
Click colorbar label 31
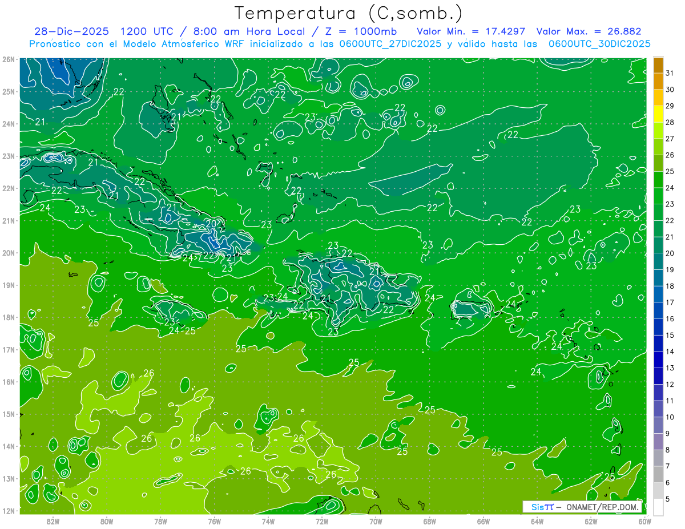click(x=670, y=73)
